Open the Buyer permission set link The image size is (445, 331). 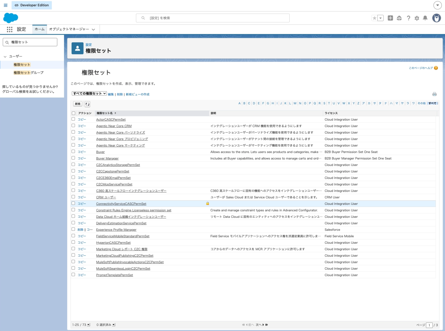100,152
